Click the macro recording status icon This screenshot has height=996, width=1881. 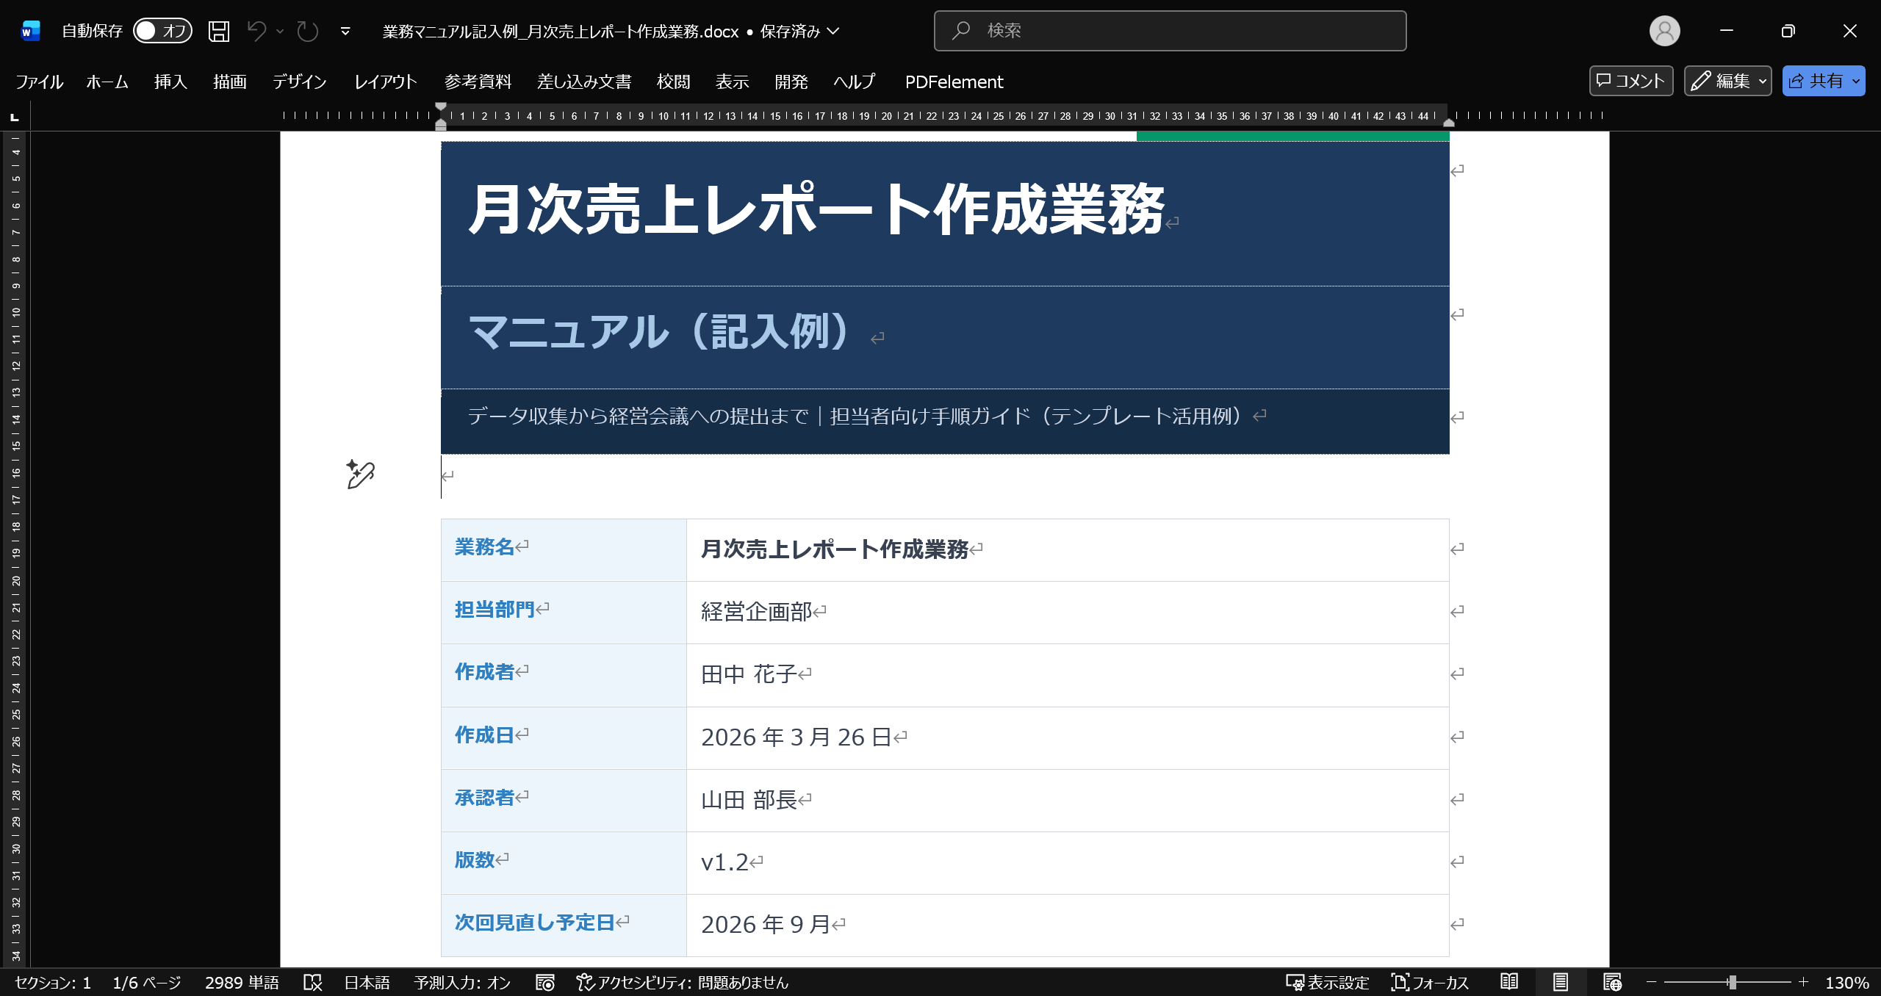pos(544,982)
